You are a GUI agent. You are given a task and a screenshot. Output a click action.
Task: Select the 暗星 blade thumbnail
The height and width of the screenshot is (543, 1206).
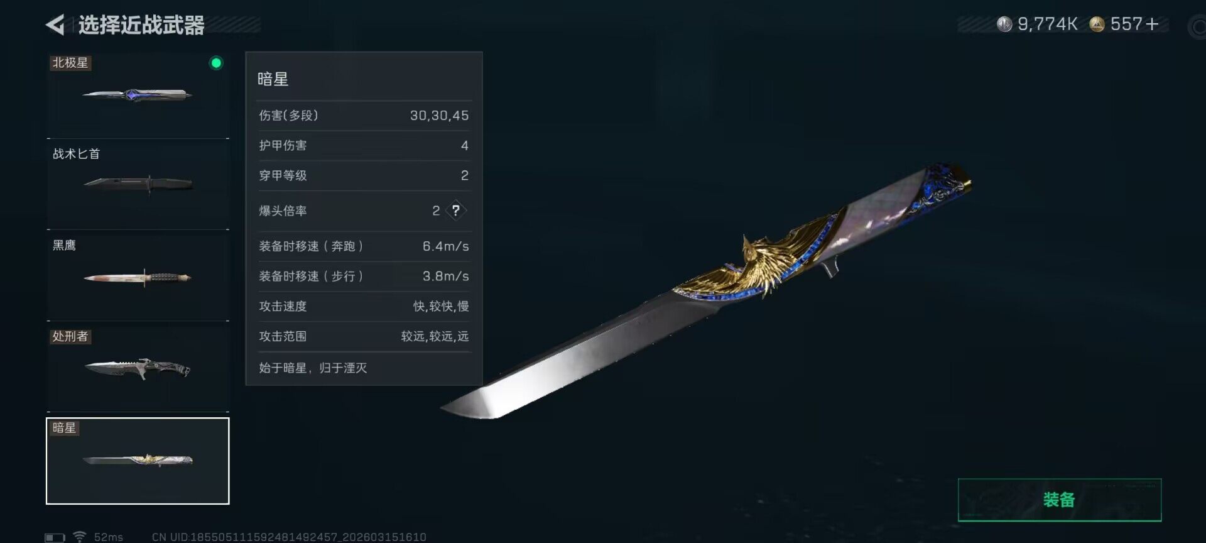tap(138, 461)
